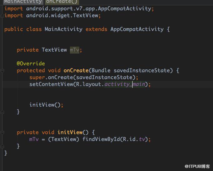Click the highlighted mTv field declaration
The height and width of the screenshot is (171, 213).
(75, 50)
